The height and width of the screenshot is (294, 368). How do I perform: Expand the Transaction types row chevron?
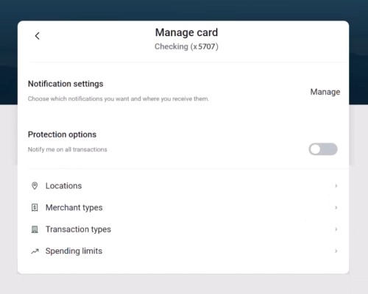pyautogui.click(x=336, y=229)
